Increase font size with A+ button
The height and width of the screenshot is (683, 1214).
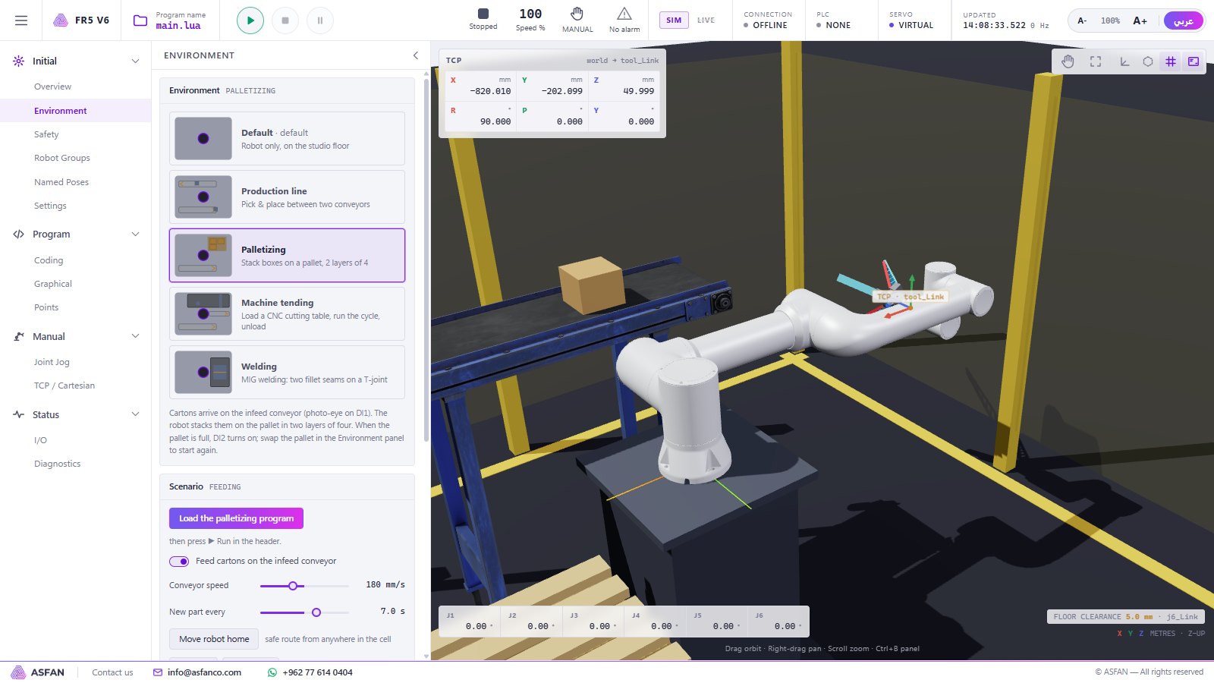(1140, 20)
